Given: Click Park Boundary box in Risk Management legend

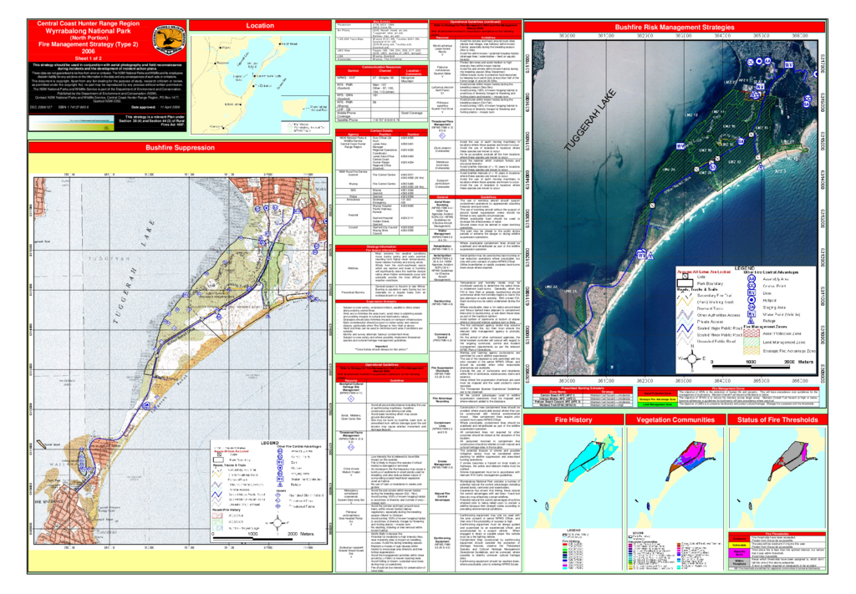Looking at the screenshot, I should tap(685, 283).
